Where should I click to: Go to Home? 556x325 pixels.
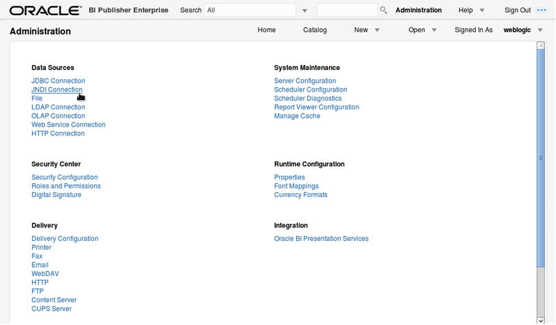(266, 30)
